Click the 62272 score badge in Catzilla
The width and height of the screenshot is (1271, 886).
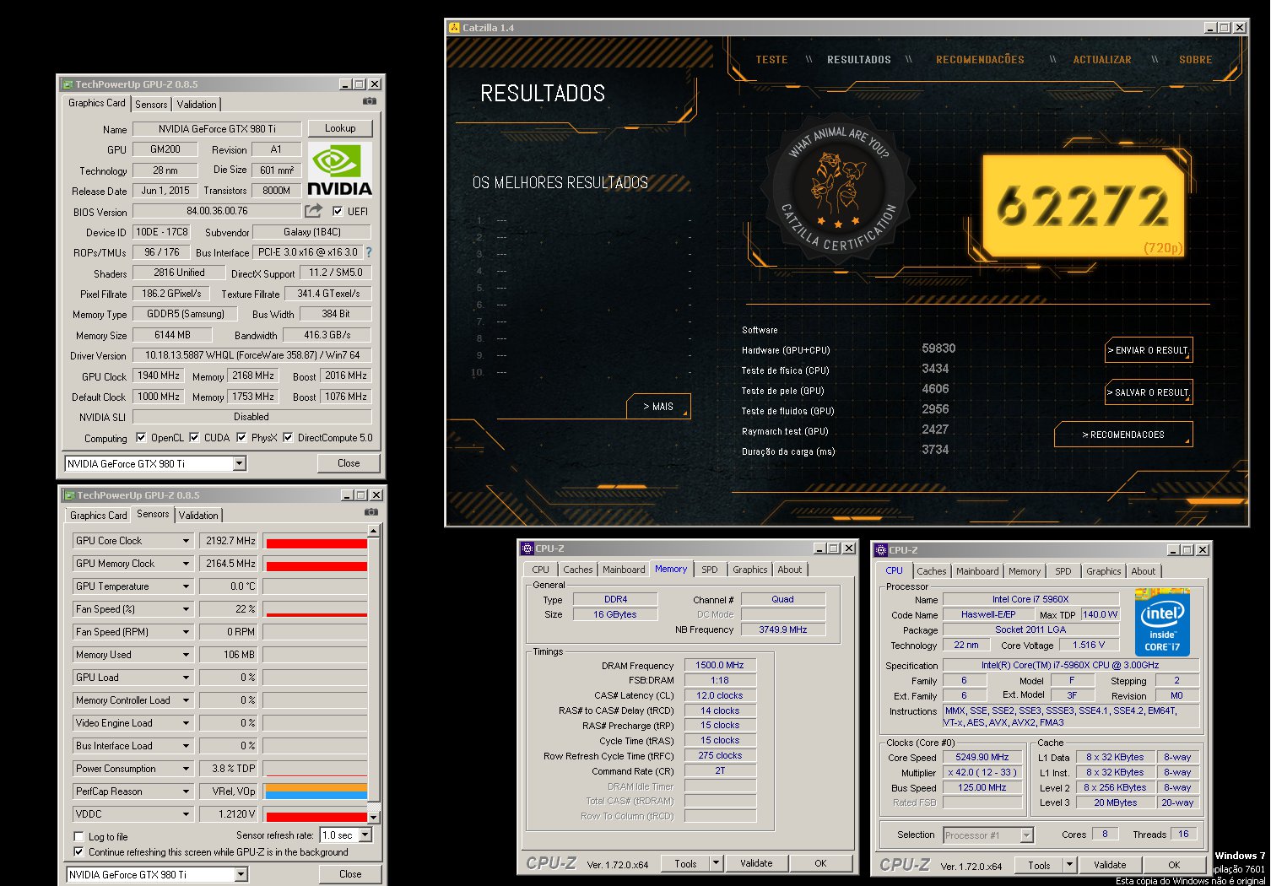(1084, 206)
